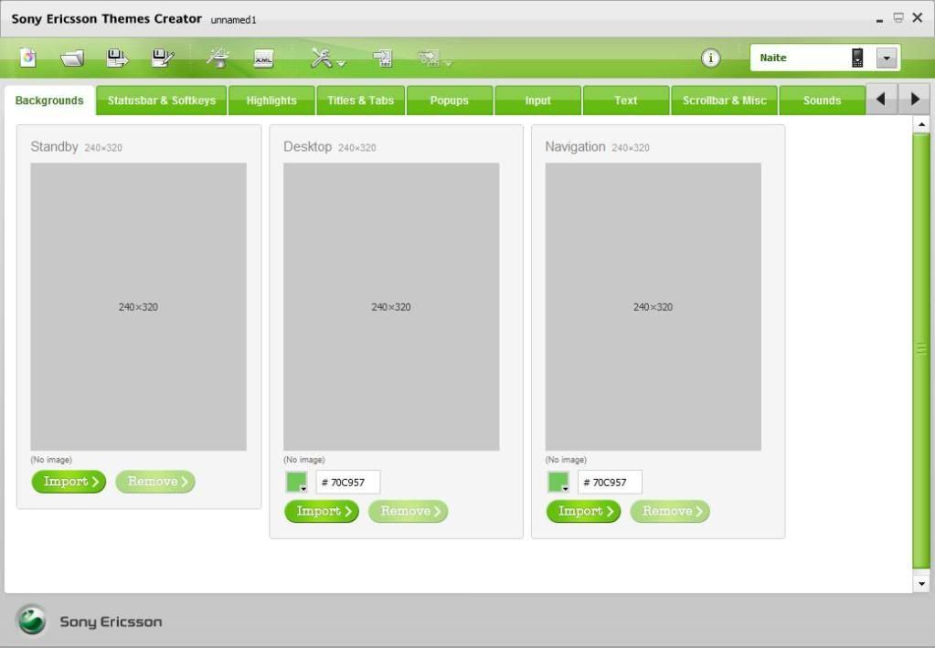Switch to the Input tab

(x=537, y=101)
